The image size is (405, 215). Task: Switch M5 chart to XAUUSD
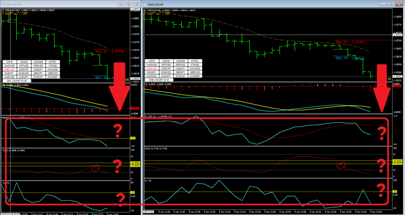coord(195,68)
